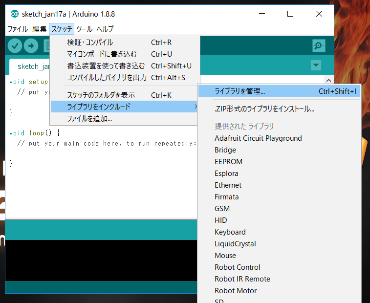Choose .ZIP形式のライブラリをインストール...
Viewport: 370px width, 303px height.
pyautogui.click(x=279, y=109)
